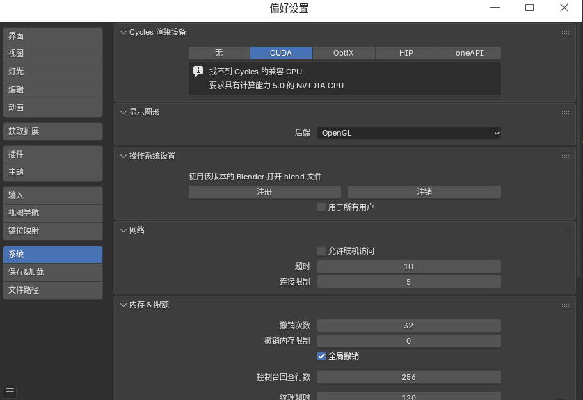Grab the drag handle of the Cycles 渲染设备 panel
This screenshot has height=400, width=583.
click(x=566, y=33)
